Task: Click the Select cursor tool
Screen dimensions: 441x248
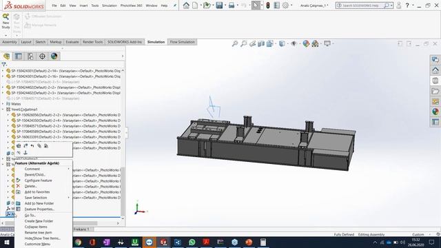Action: (256, 6)
